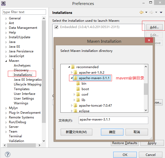Image resolution: width=165 pixels, height=158 pixels.
Task: Expand the apache-tomcat-7.0.47 folder
Action: [x=72, y=105]
